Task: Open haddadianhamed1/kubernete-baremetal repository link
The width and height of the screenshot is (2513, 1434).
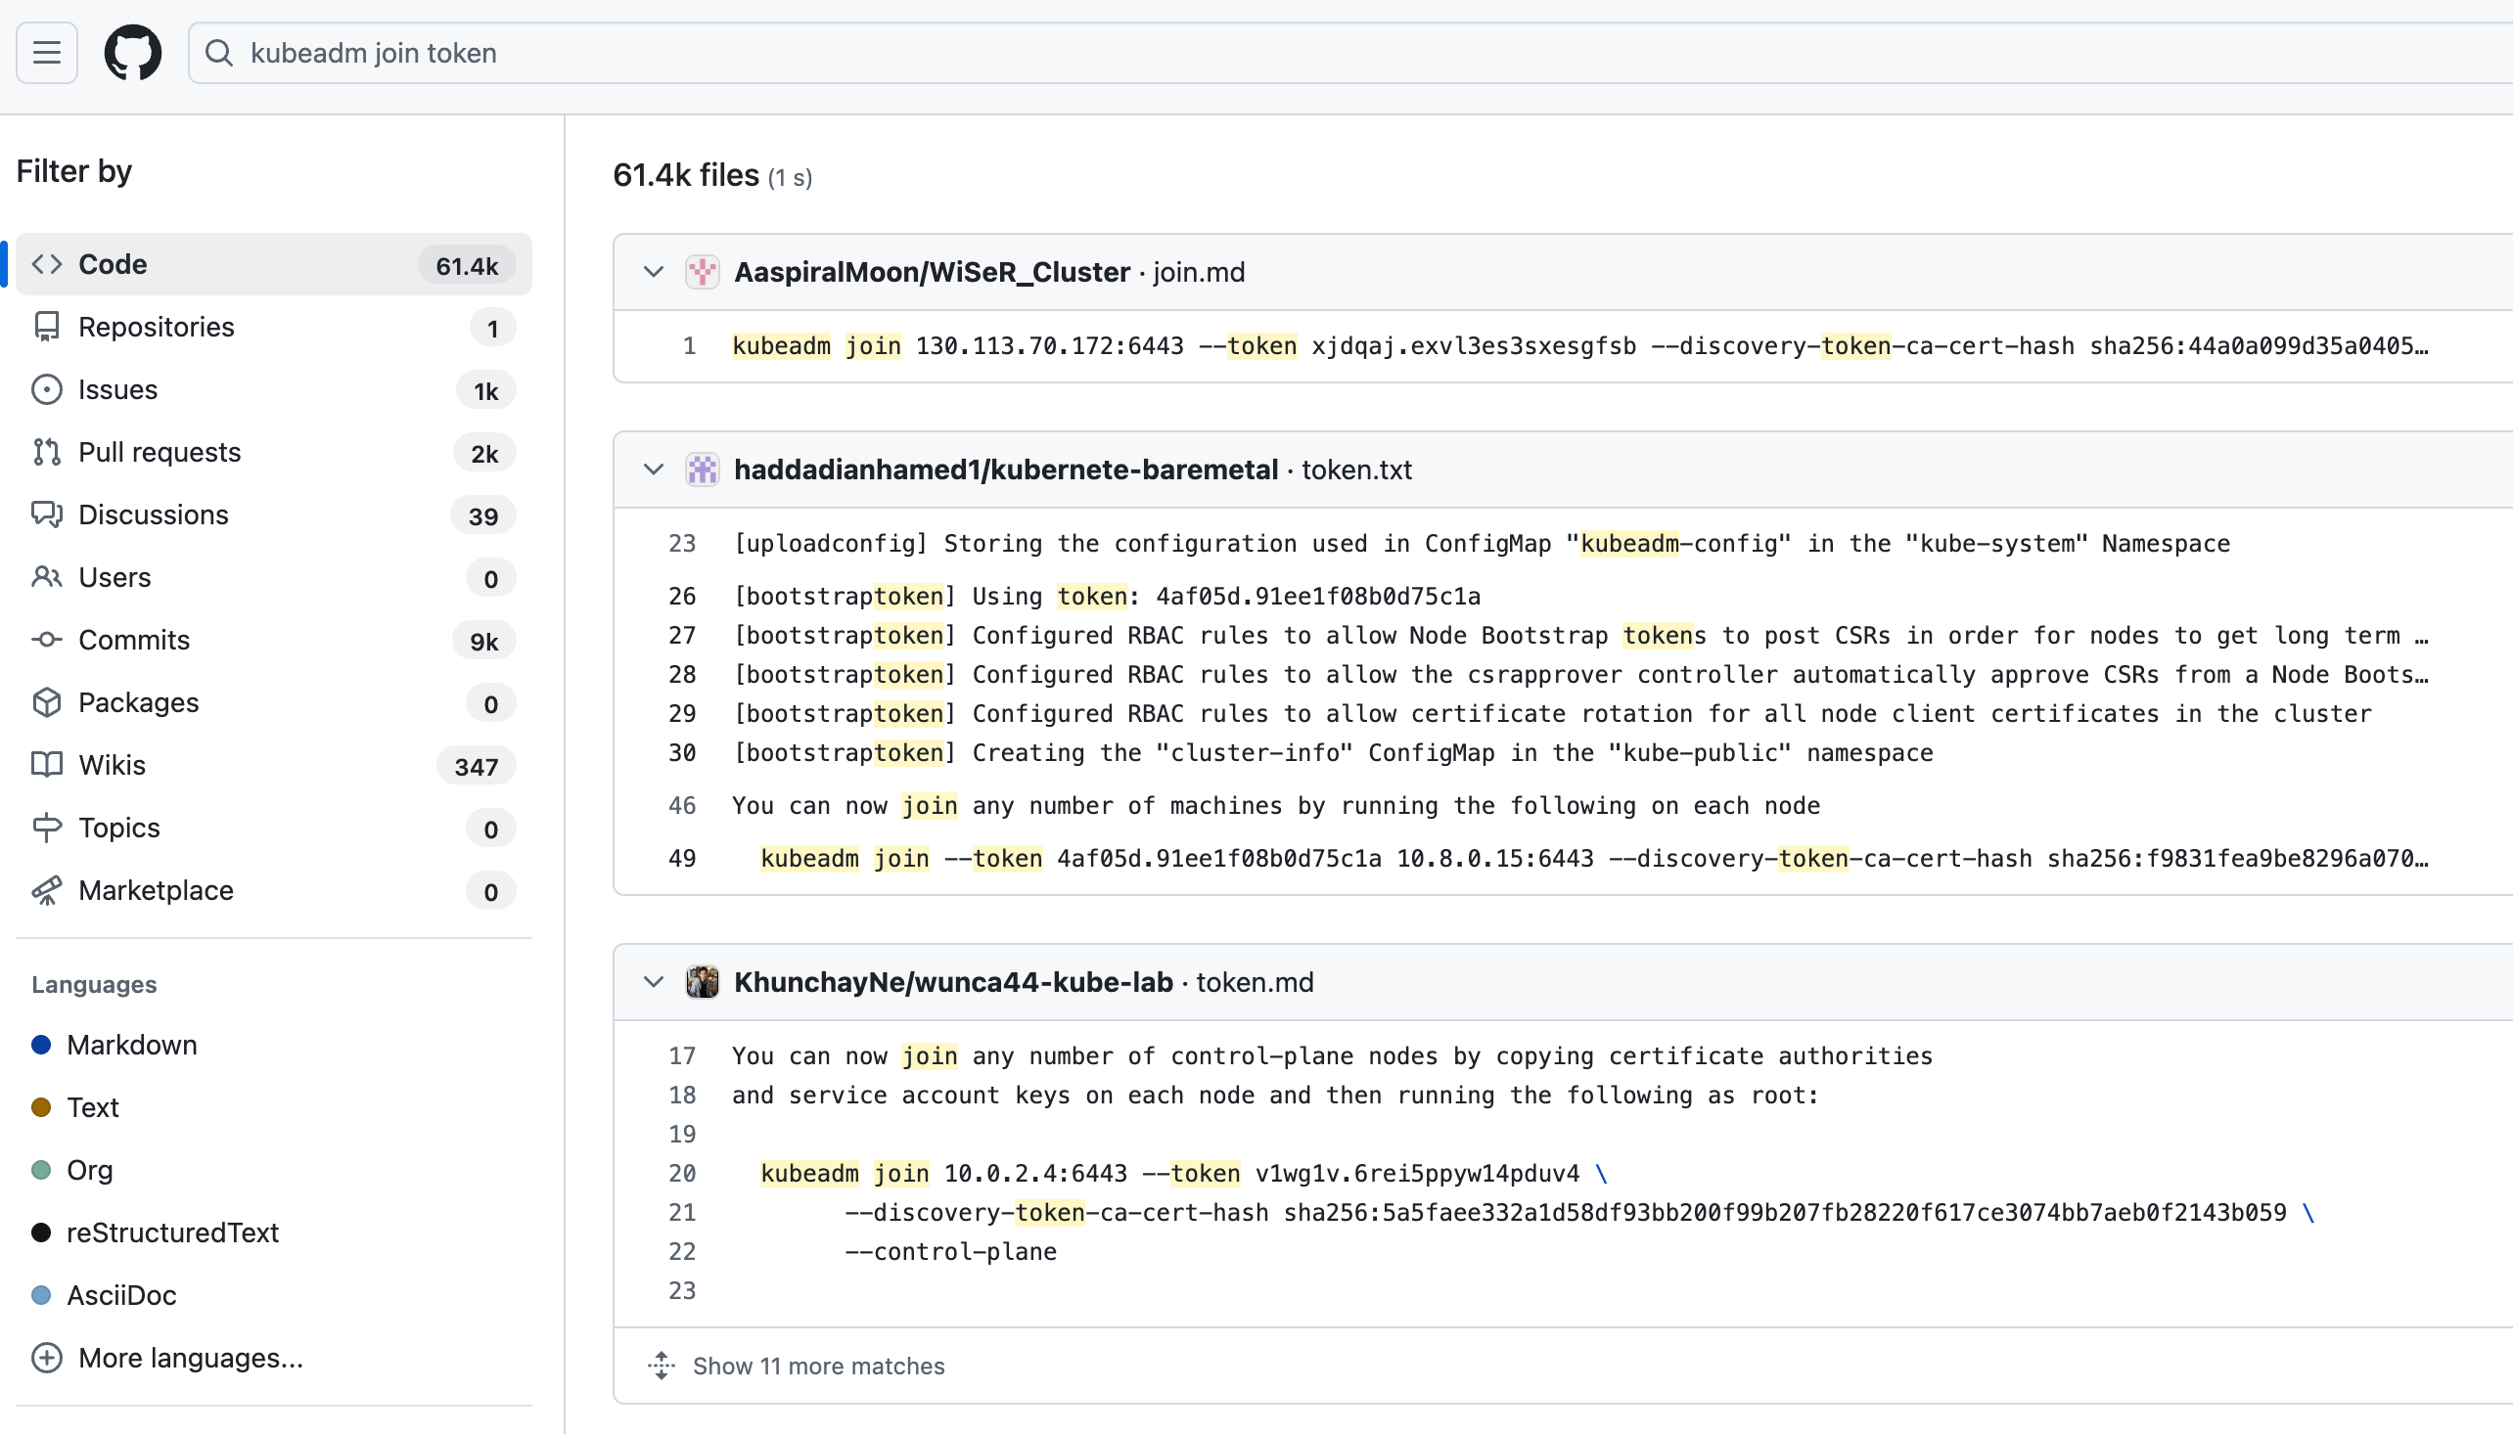Action: coord(1006,470)
